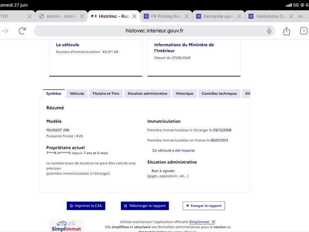The image size is (309, 232).
Task: Click the 'Datant du 27/06/2026' text
Action: point(172,58)
